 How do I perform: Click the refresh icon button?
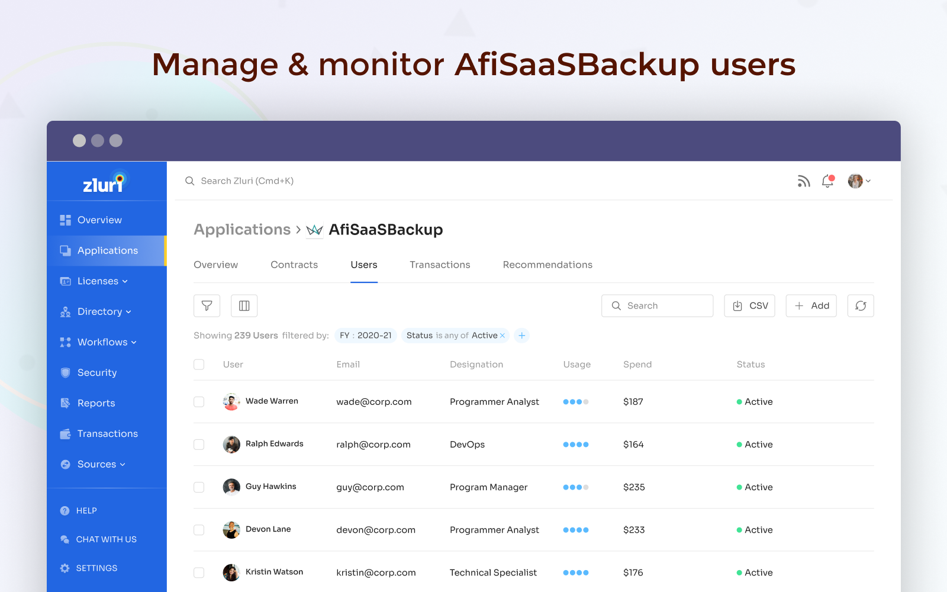[x=861, y=305]
